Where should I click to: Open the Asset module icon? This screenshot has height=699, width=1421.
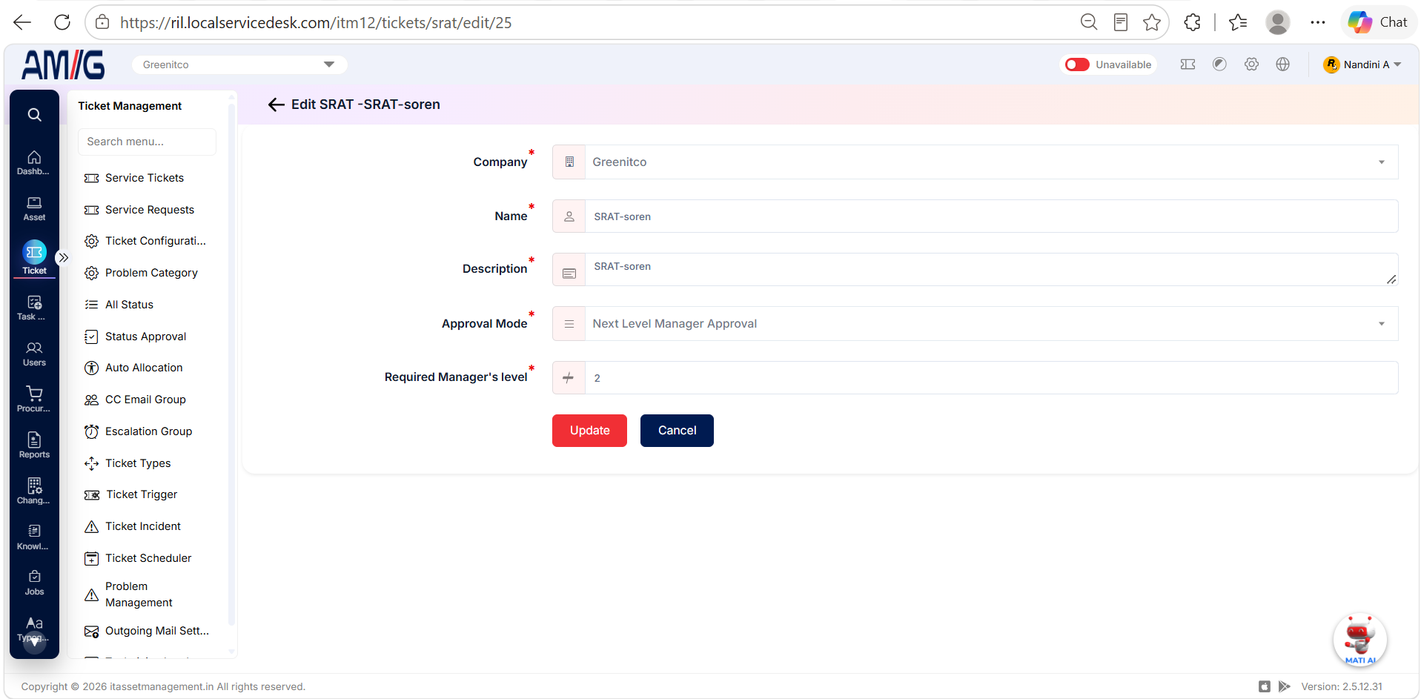(34, 208)
